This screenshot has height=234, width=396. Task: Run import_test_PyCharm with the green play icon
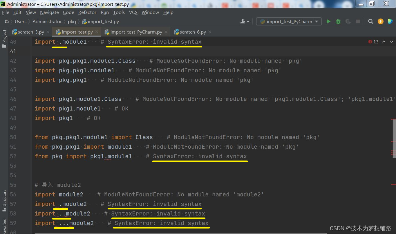pos(328,21)
